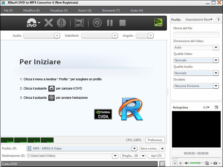223x167 pixels.
Task: Click the film clip add-profile icon
Action: coord(79,23)
